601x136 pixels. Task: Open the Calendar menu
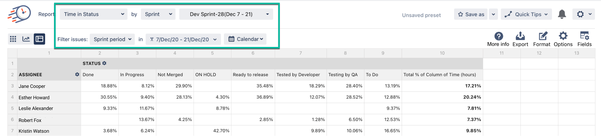[x=245, y=39]
